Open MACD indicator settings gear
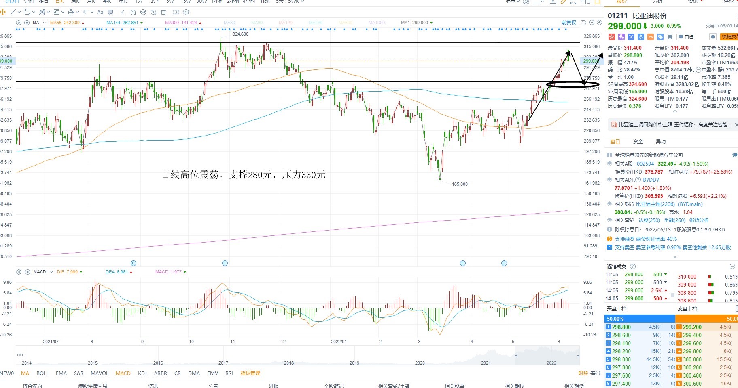The width and height of the screenshot is (738, 388). coord(19,272)
